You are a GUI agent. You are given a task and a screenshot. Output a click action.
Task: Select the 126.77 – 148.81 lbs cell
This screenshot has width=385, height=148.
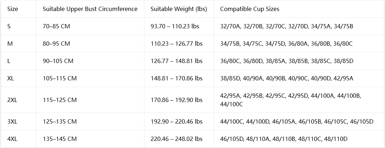click(177, 61)
